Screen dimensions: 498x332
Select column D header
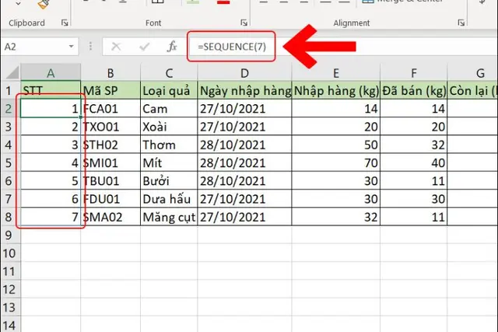pyautogui.click(x=244, y=73)
